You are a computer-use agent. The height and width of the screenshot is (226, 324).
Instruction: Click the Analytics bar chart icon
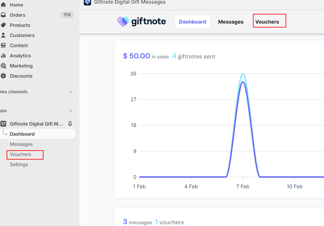tap(3, 56)
